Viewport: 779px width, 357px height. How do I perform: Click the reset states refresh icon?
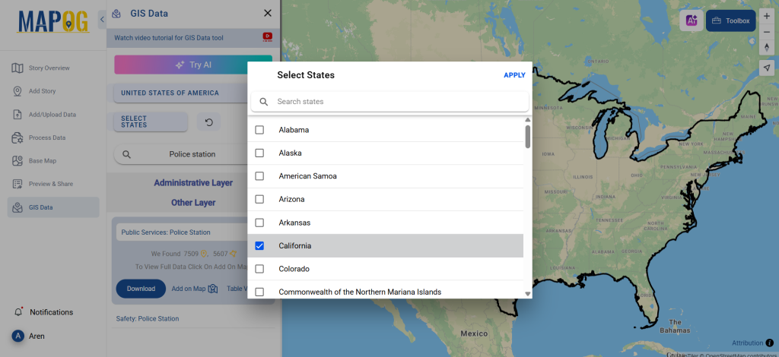pyautogui.click(x=208, y=122)
